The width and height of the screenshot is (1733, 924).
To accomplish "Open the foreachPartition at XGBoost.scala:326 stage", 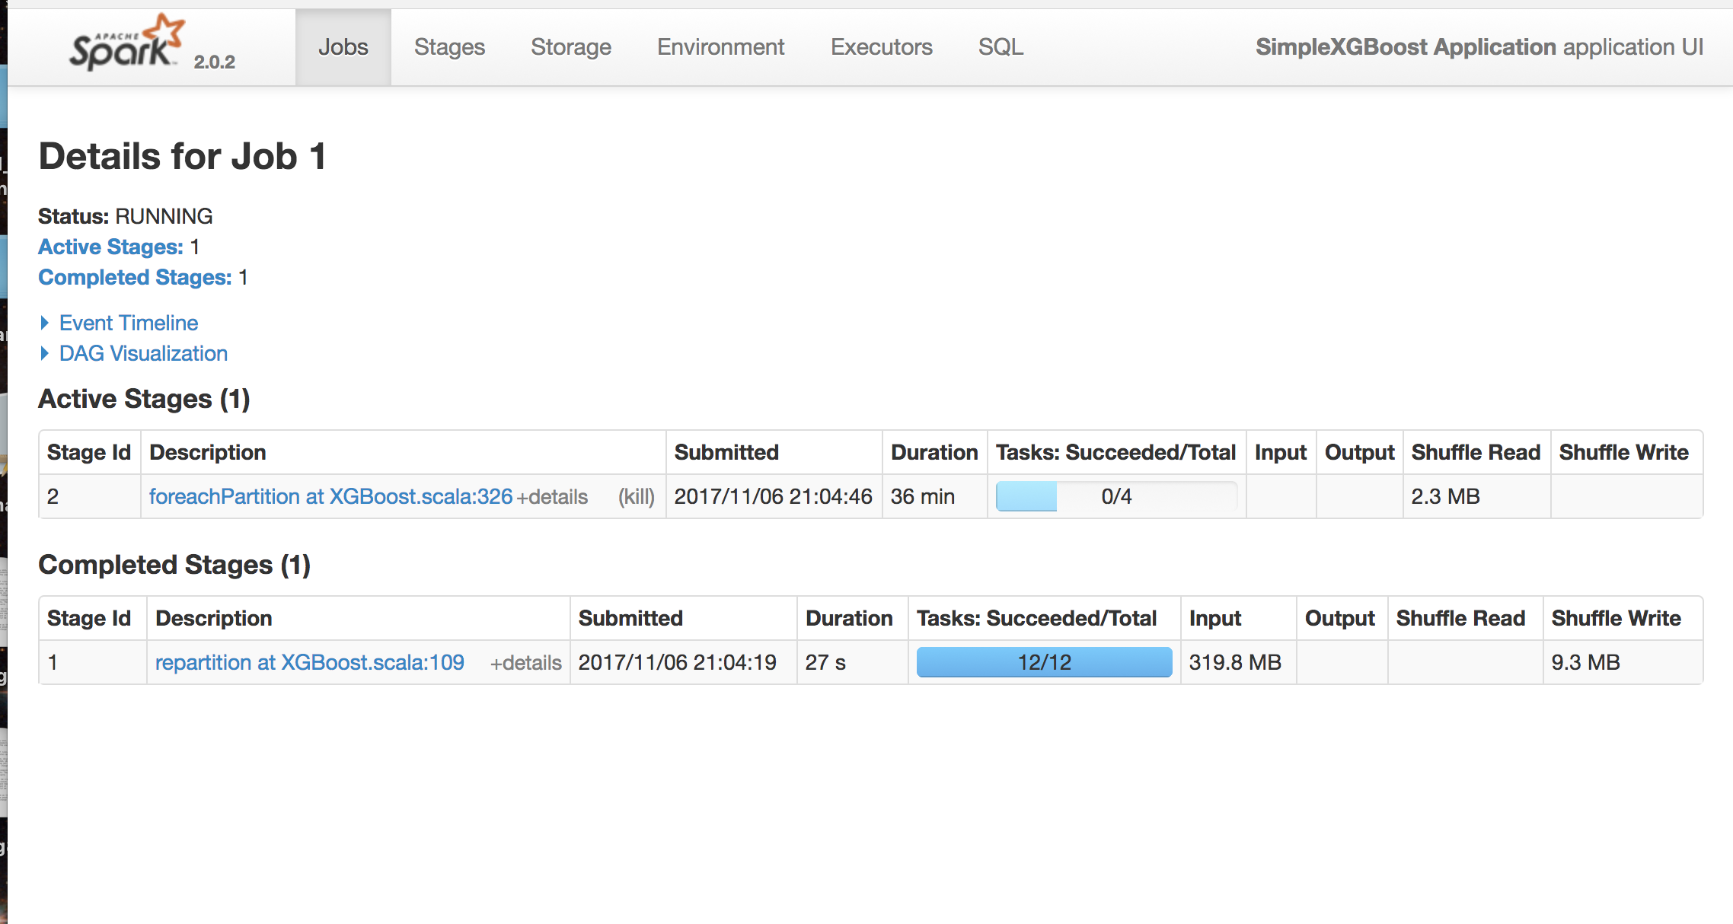I will coord(330,496).
